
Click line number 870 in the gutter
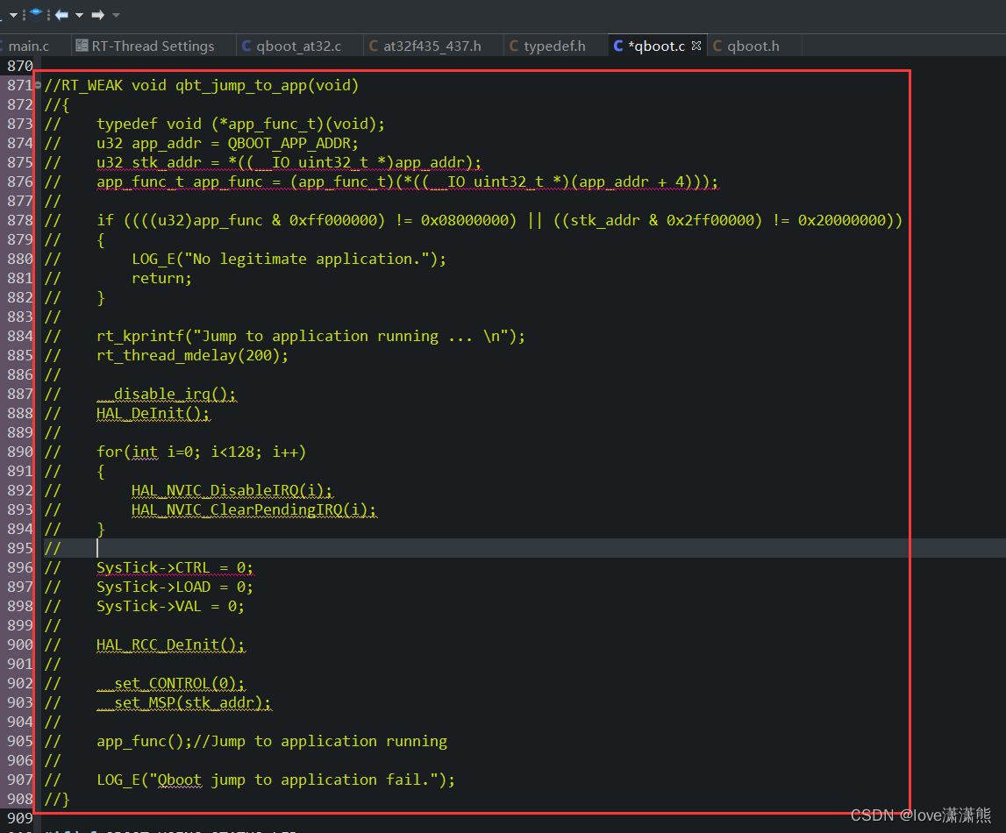tap(20, 66)
